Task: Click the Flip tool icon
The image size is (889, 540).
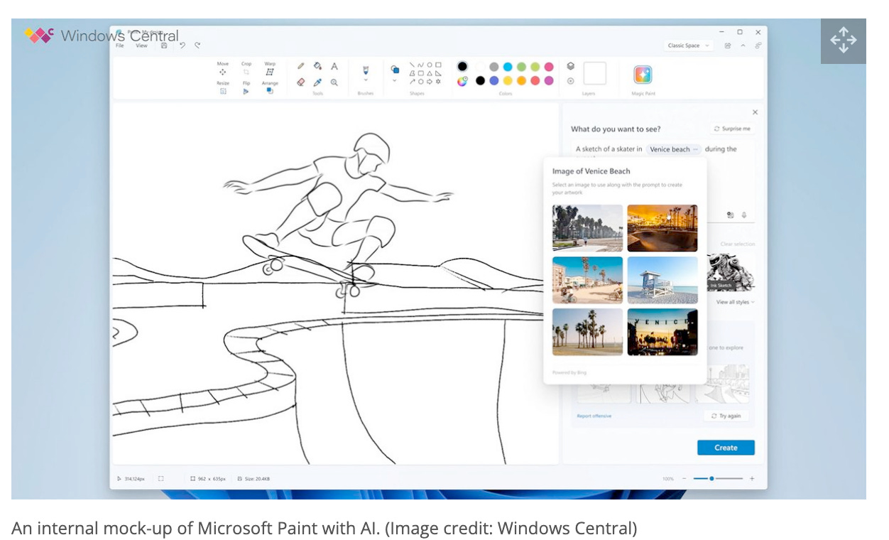Action: [x=246, y=91]
